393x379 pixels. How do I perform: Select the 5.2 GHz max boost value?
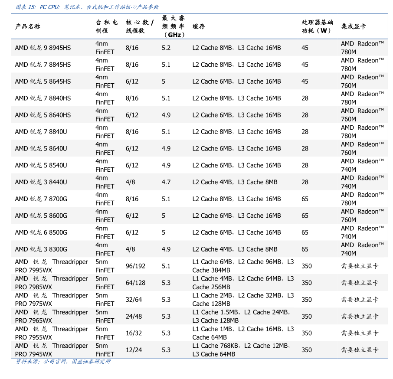tap(166, 48)
